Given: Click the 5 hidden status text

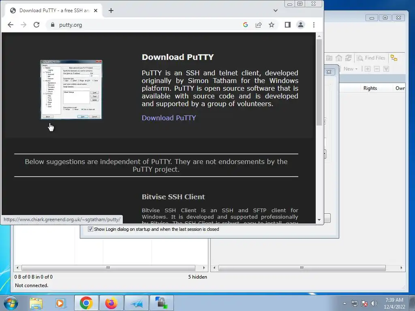Looking at the screenshot, I should (x=197, y=277).
